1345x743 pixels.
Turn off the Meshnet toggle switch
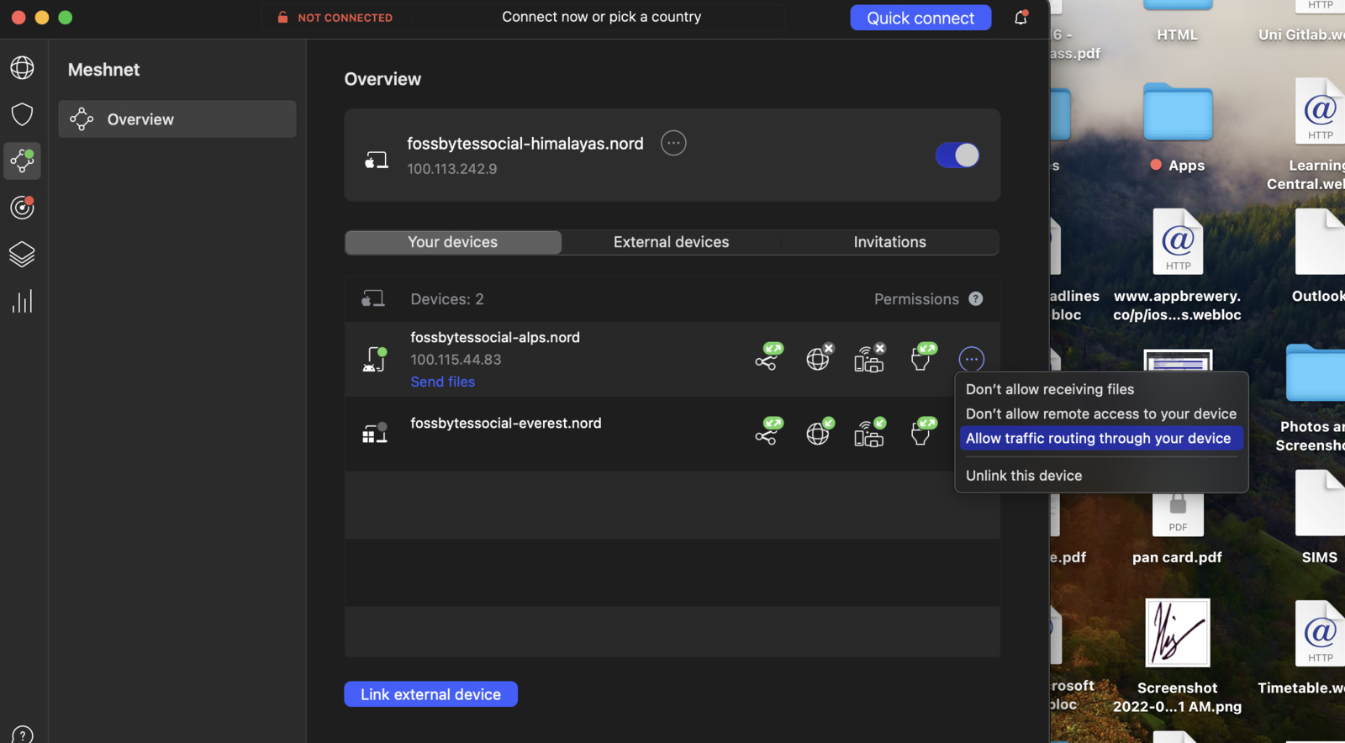(x=957, y=155)
